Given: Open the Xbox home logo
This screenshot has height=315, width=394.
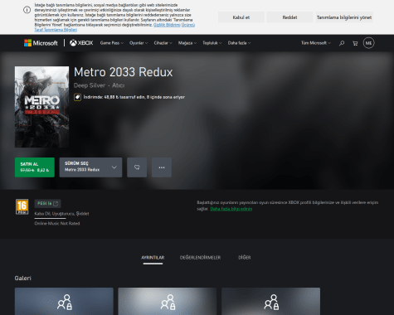Looking at the screenshot, I should (81, 43).
